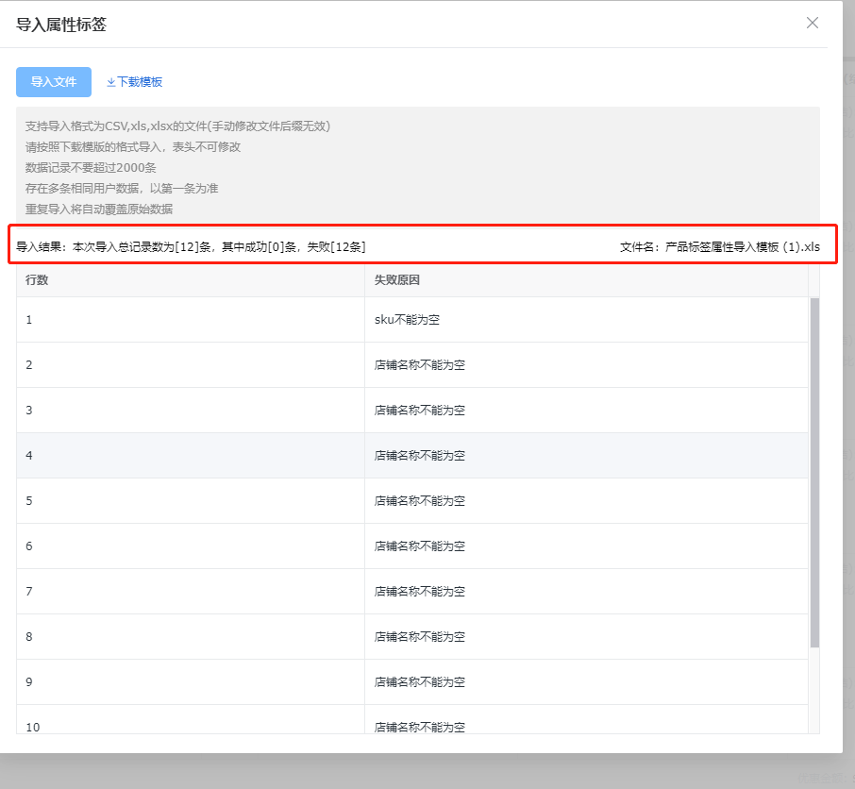Click the hint 存在多条相同用户数据
The width and height of the screenshot is (855, 789).
[x=122, y=188]
